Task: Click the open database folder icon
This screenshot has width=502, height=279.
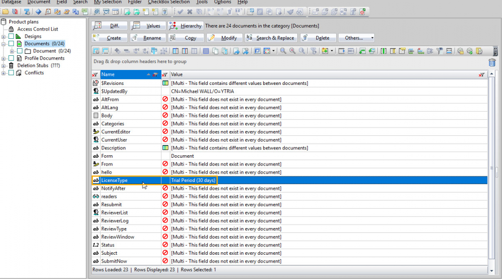Action: (5, 12)
